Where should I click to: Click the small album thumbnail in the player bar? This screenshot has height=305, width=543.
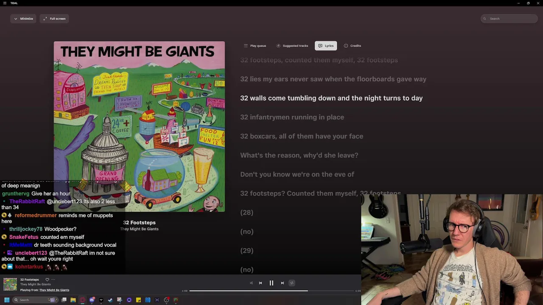10,284
